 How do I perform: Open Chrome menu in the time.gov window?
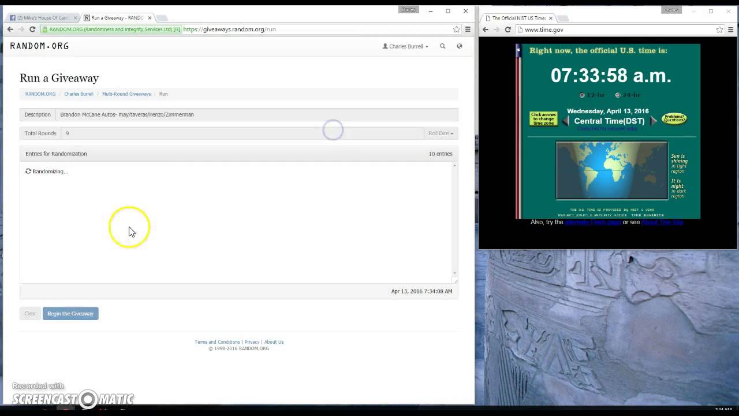pos(731,29)
